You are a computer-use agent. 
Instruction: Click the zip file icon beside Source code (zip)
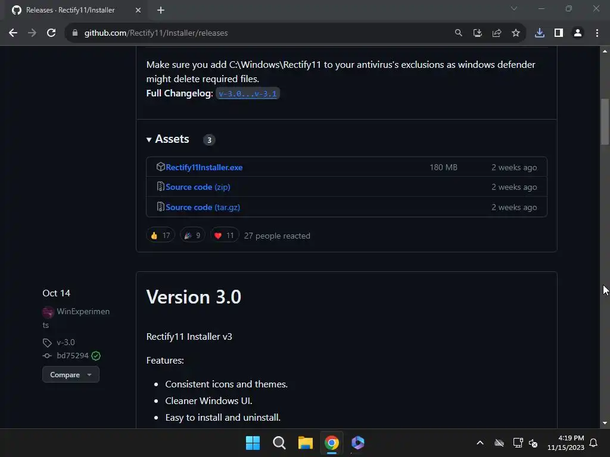click(160, 186)
